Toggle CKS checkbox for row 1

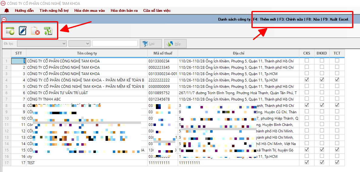tap(307, 61)
